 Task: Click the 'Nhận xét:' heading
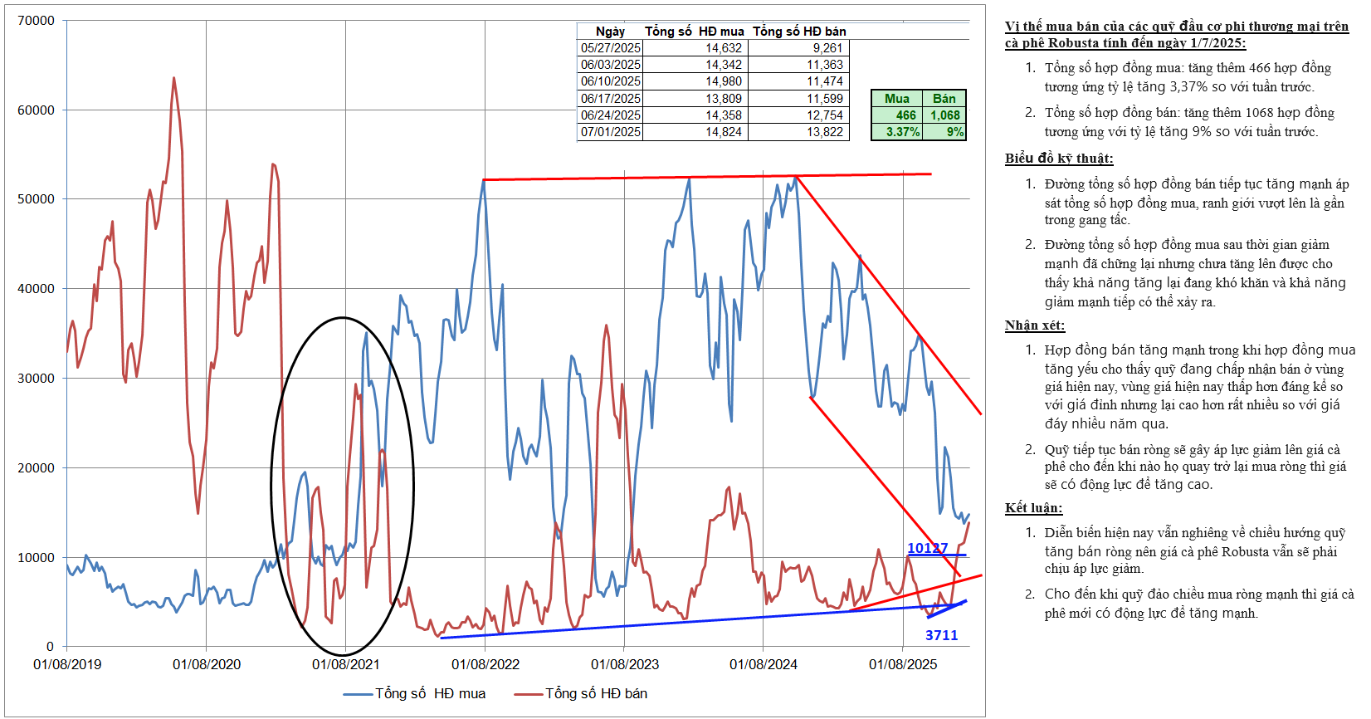point(1034,325)
